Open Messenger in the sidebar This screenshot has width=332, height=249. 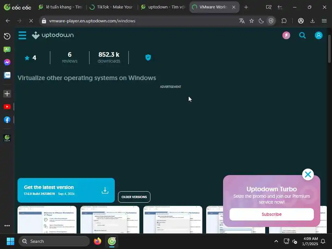coord(7,62)
